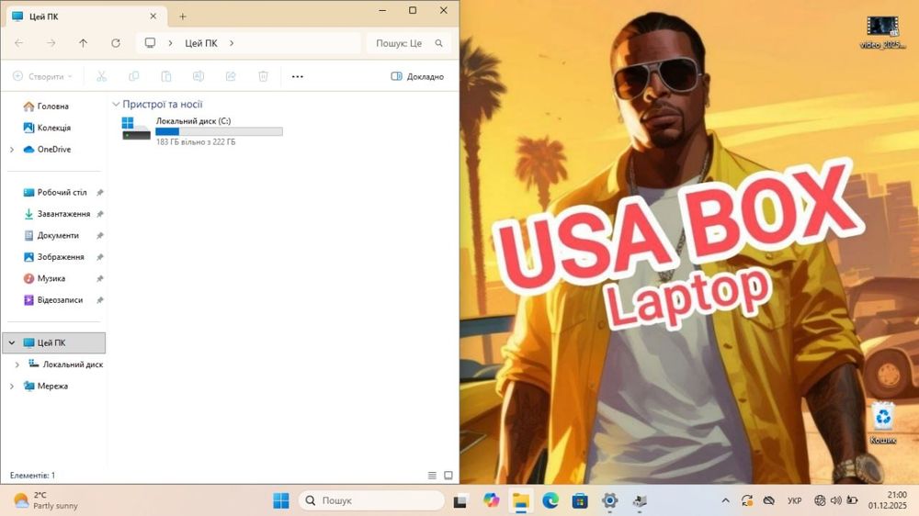This screenshot has height=516, width=919.
Task: Open Створити dropdown menu
Action: [x=42, y=76]
